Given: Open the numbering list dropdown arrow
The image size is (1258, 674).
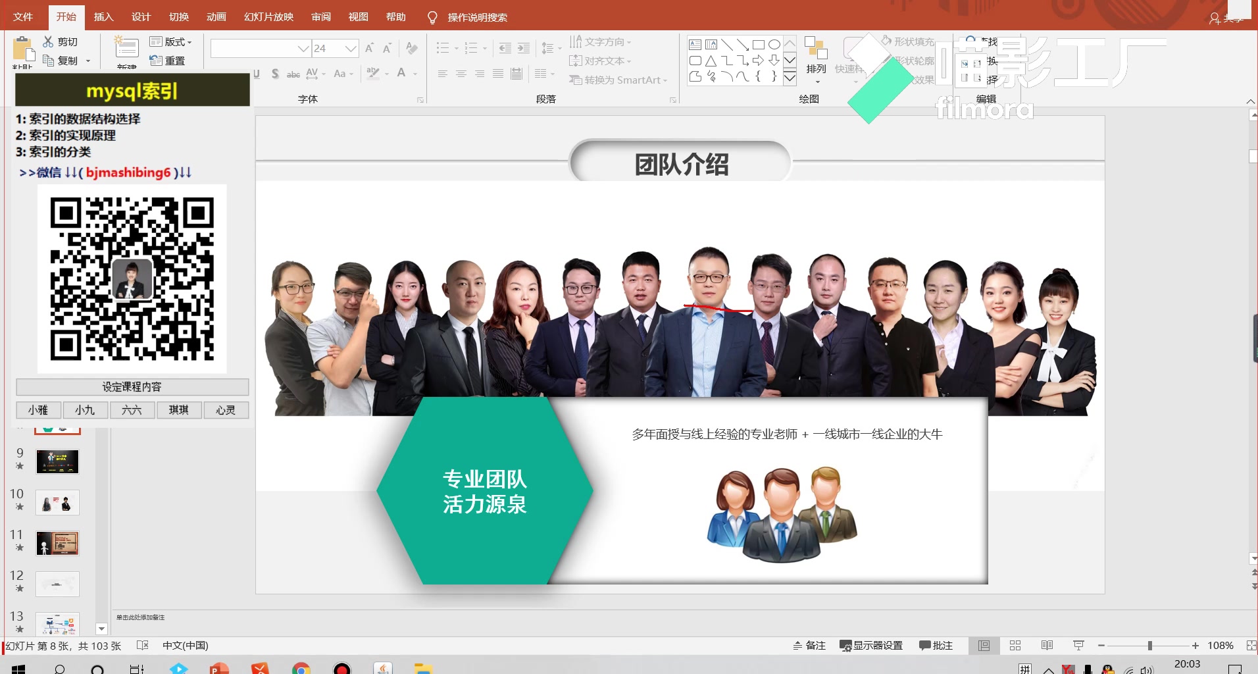Looking at the screenshot, I should pyautogui.click(x=485, y=48).
